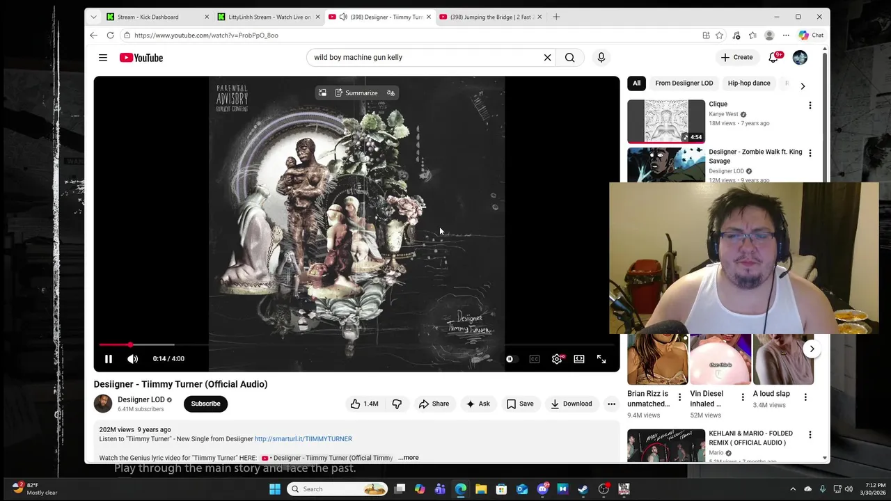Share the Tiimmy Turner video
The image size is (891, 501).
434,404
